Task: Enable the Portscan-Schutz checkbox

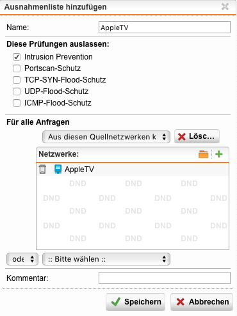Action: pos(17,68)
